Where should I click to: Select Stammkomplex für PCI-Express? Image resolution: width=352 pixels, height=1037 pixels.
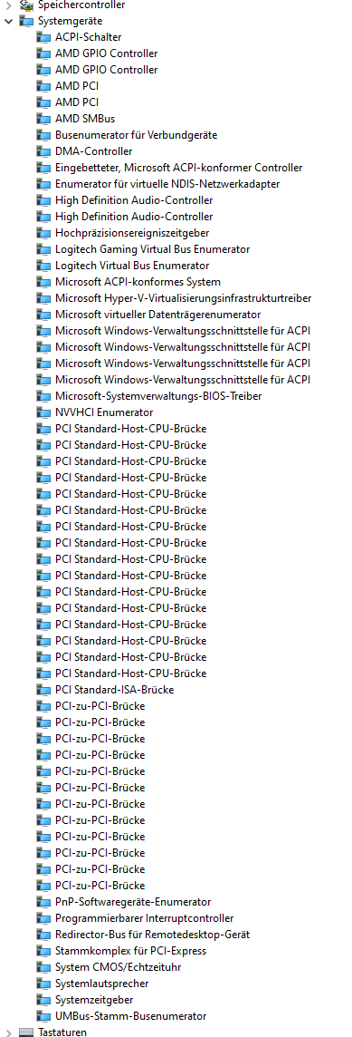(x=131, y=950)
